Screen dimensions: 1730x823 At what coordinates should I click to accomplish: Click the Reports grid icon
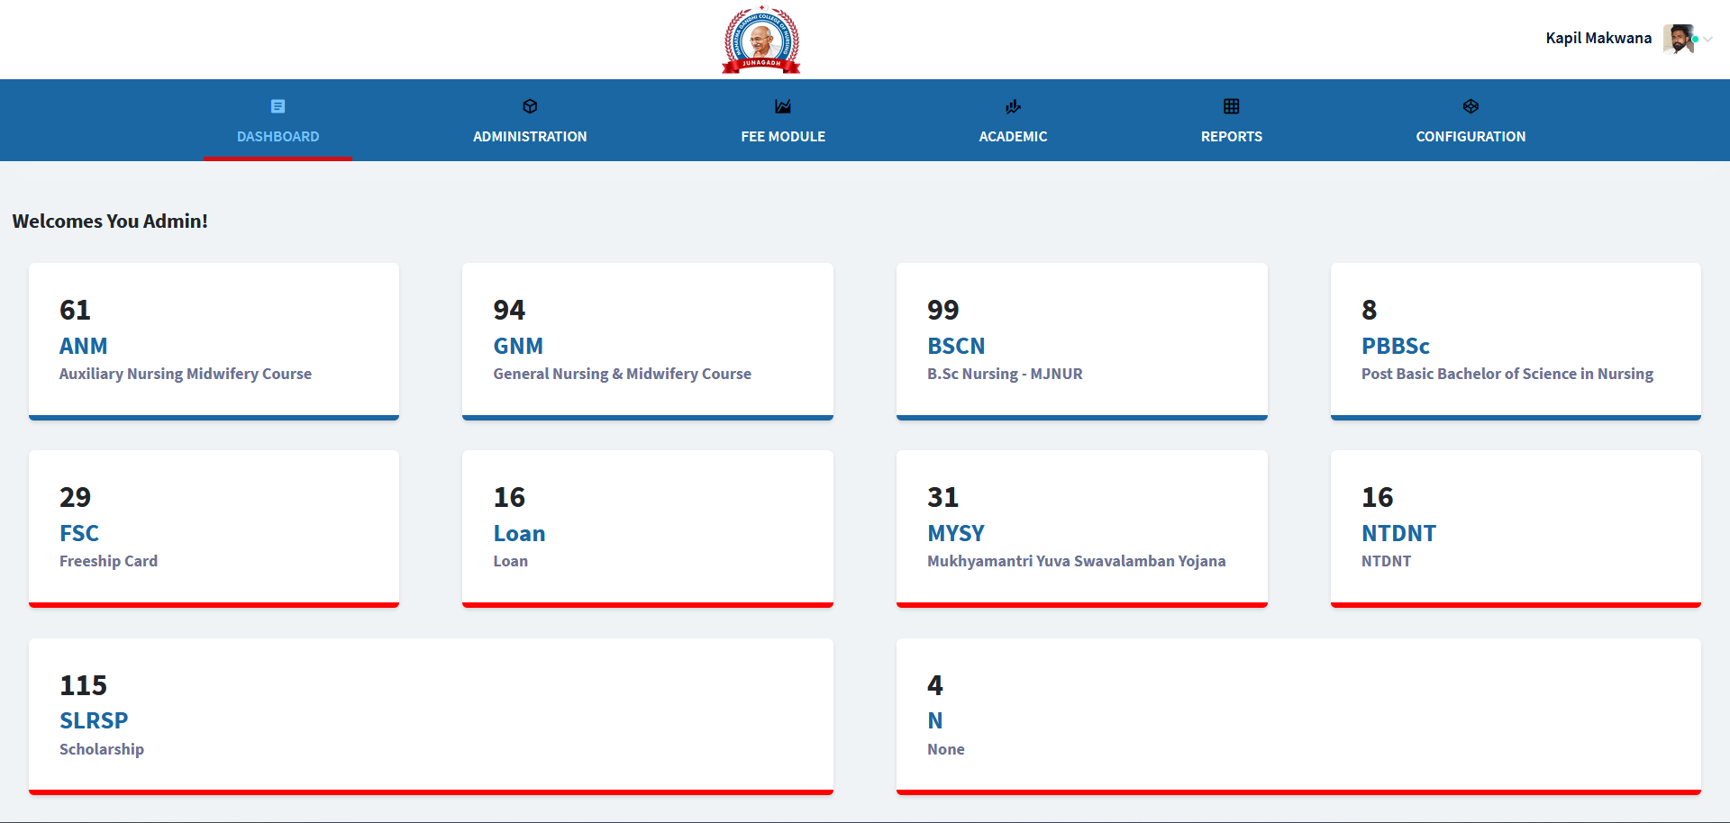1231,106
